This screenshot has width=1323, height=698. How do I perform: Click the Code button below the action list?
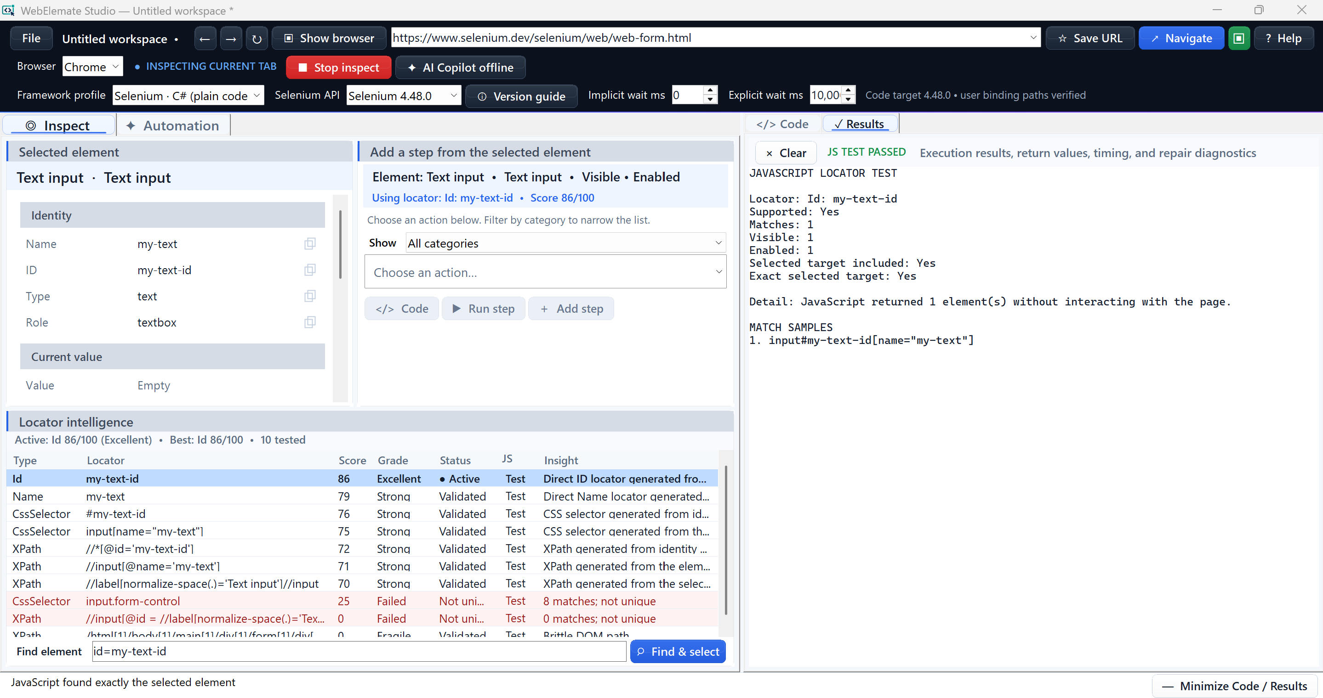(402, 308)
